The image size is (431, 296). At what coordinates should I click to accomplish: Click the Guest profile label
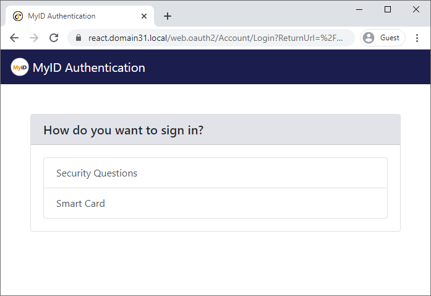(390, 38)
